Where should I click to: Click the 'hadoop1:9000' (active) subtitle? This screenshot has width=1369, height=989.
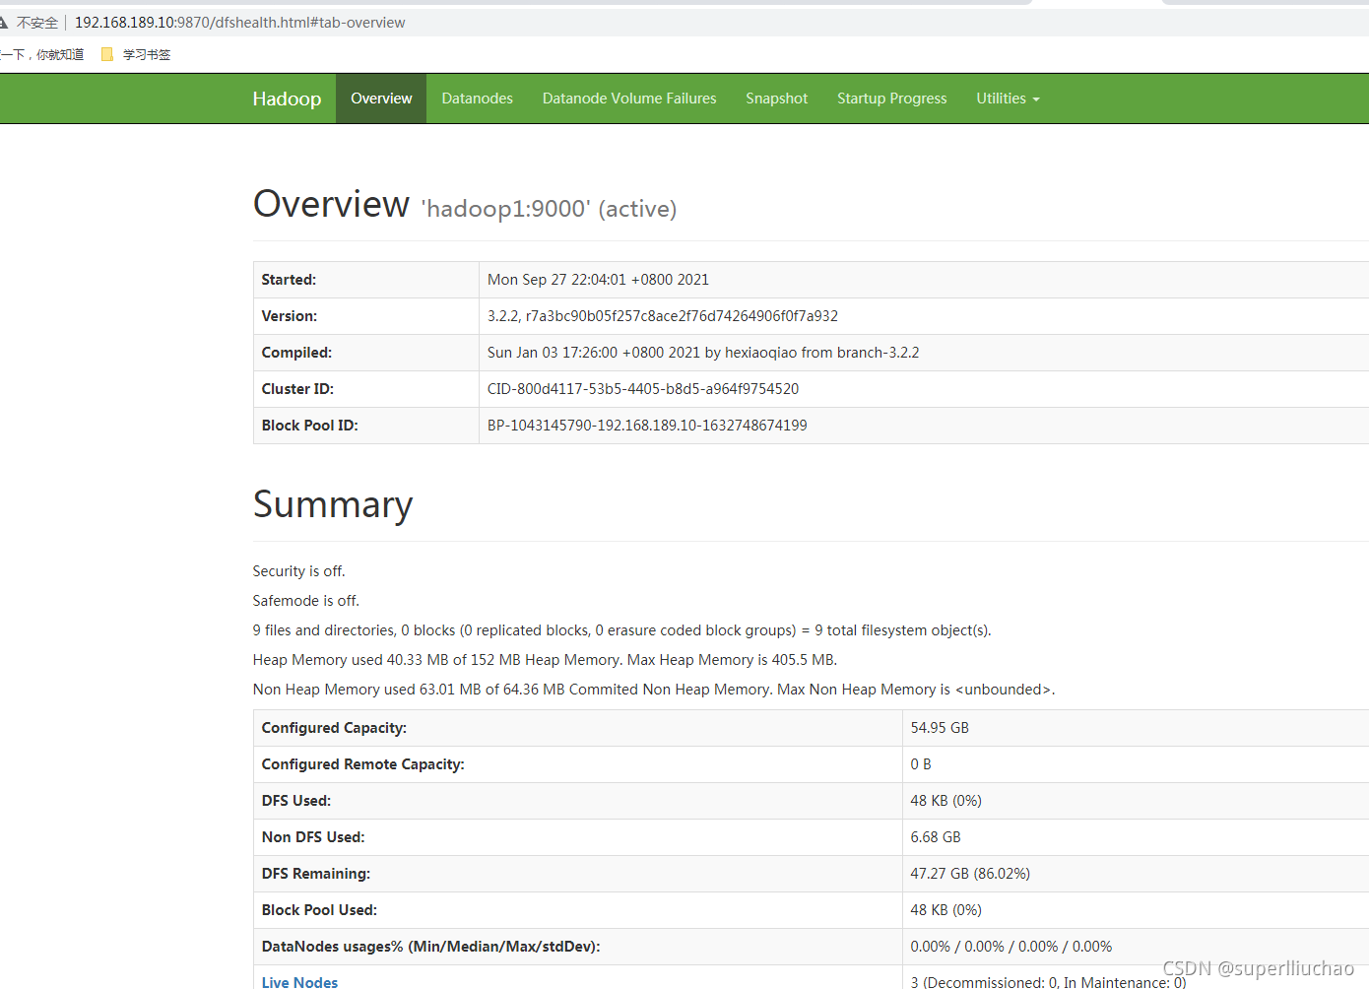(549, 209)
